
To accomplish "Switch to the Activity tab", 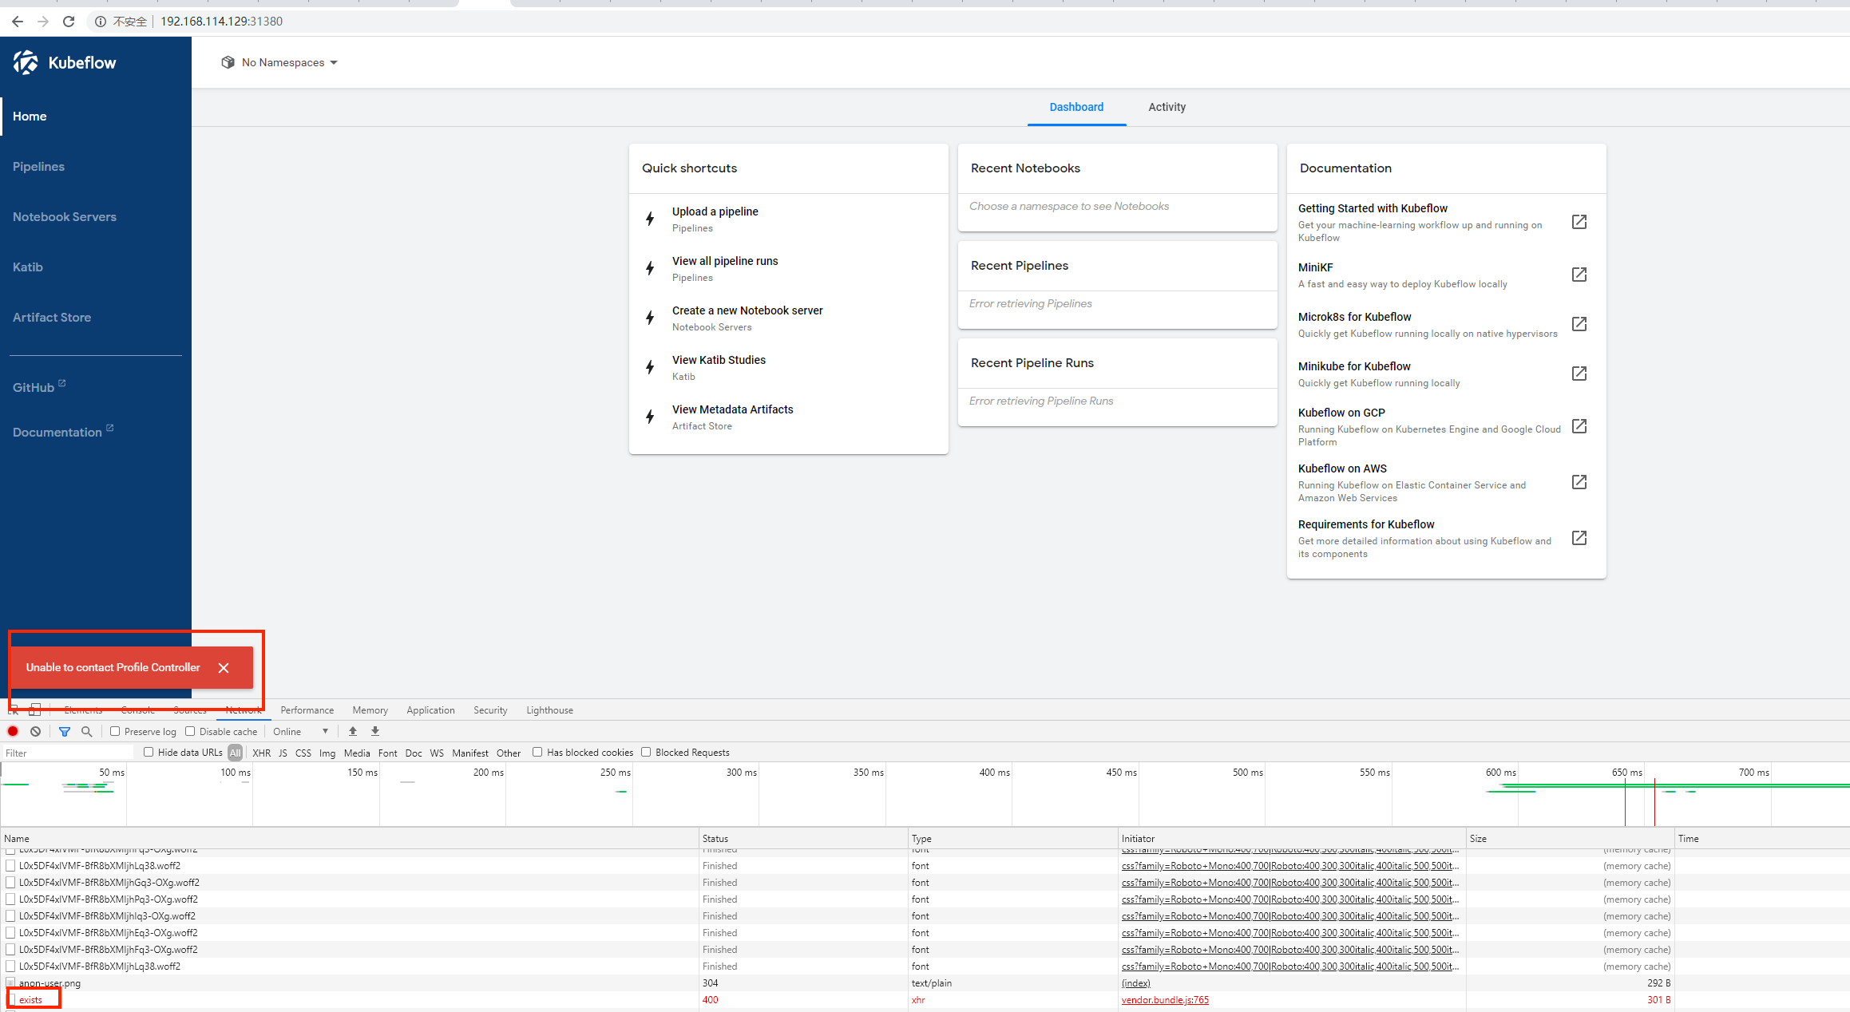I will click(1167, 107).
